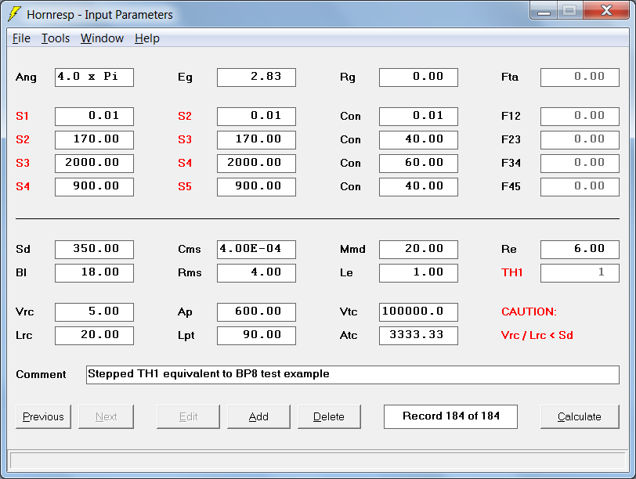Add a new record
The width and height of the screenshot is (636, 479).
point(258,416)
